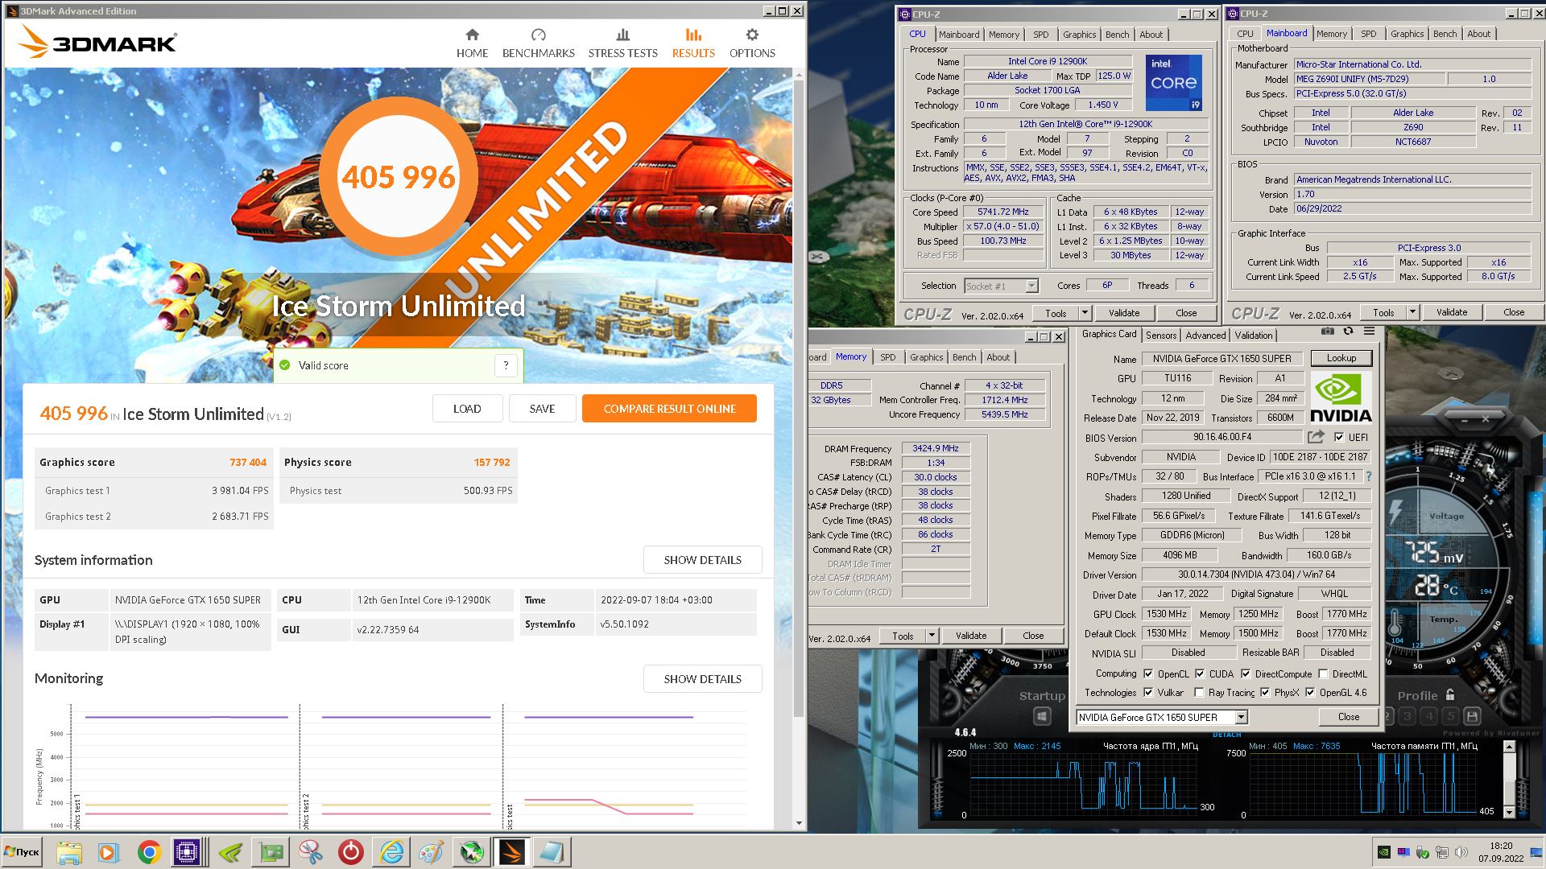Open the OPTIONS gear icon in 3DMark
The width and height of the screenshot is (1546, 869).
click(x=752, y=35)
